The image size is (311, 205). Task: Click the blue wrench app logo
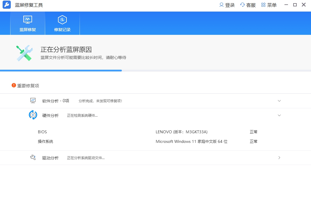7,5
